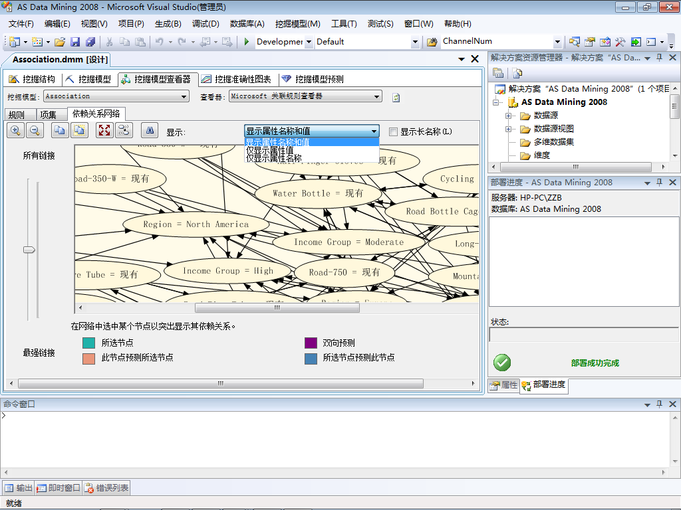Open the Development configuration dropdown
The image size is (681, 510).
[309, 42]
